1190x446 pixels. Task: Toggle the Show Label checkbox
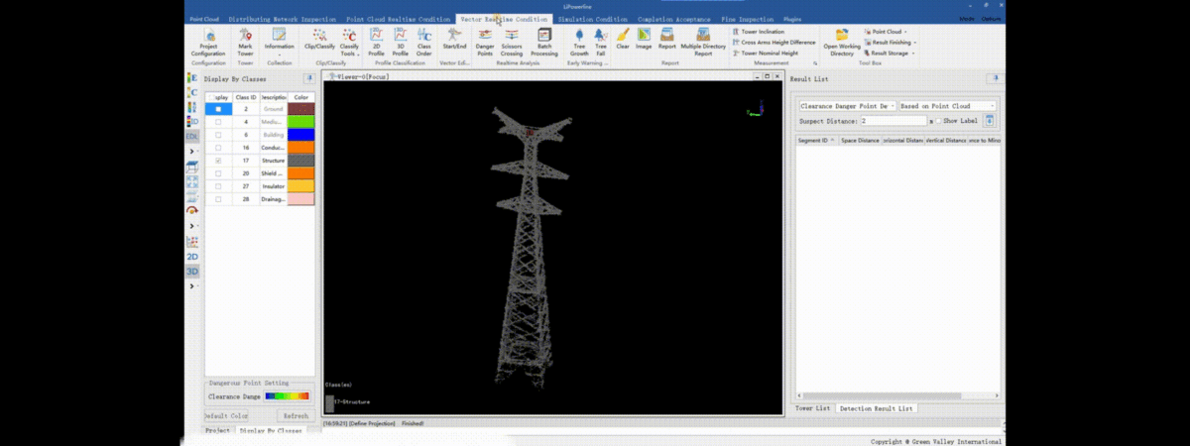click(x=938, y=121)
